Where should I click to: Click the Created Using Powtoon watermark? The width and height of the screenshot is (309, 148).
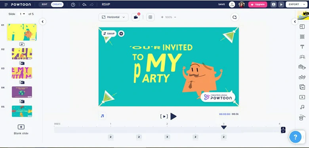[218, 97]
